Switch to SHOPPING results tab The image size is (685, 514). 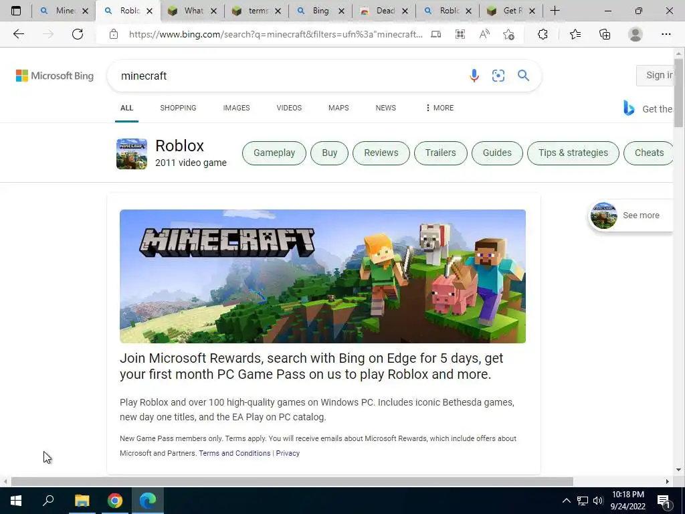click(178, 108)
